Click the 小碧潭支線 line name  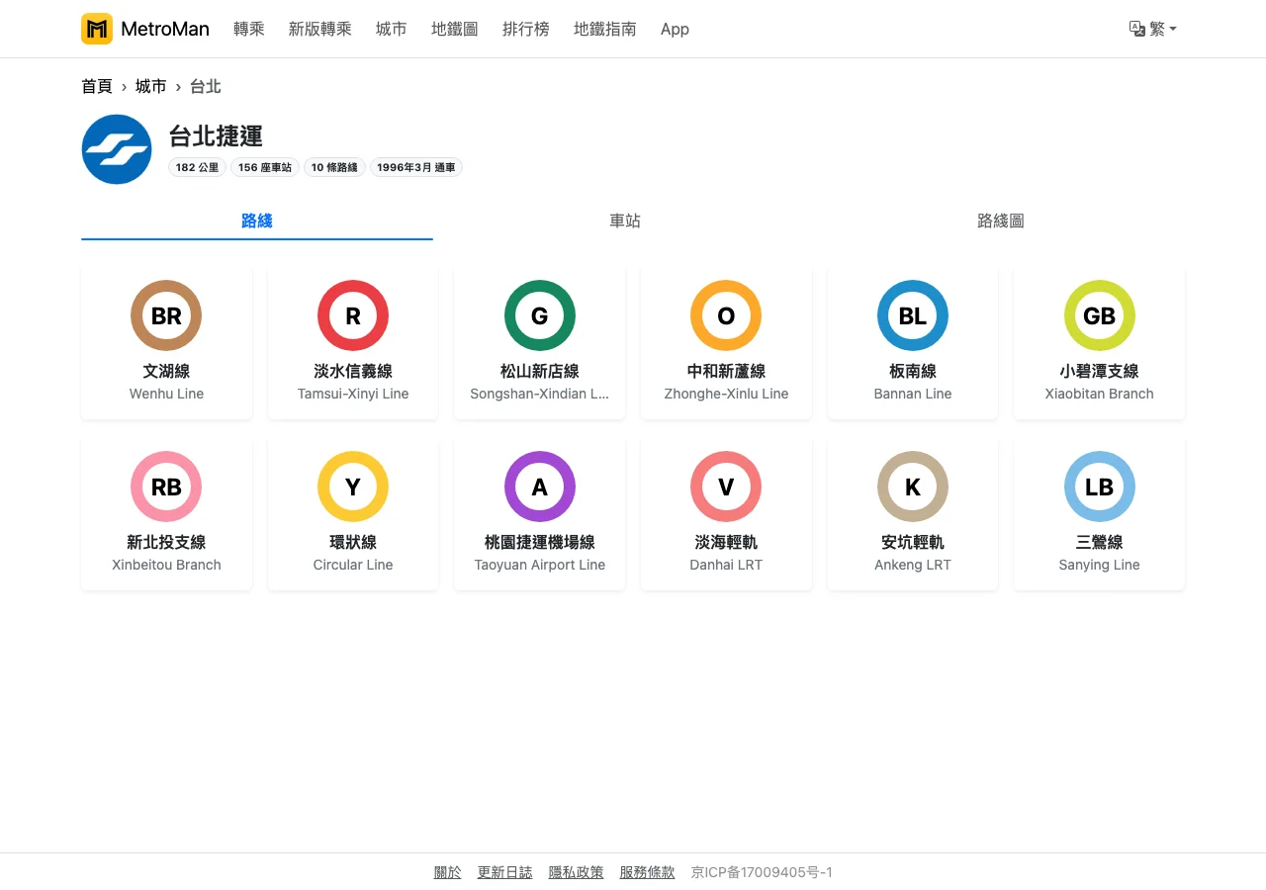pos(1100,371)
